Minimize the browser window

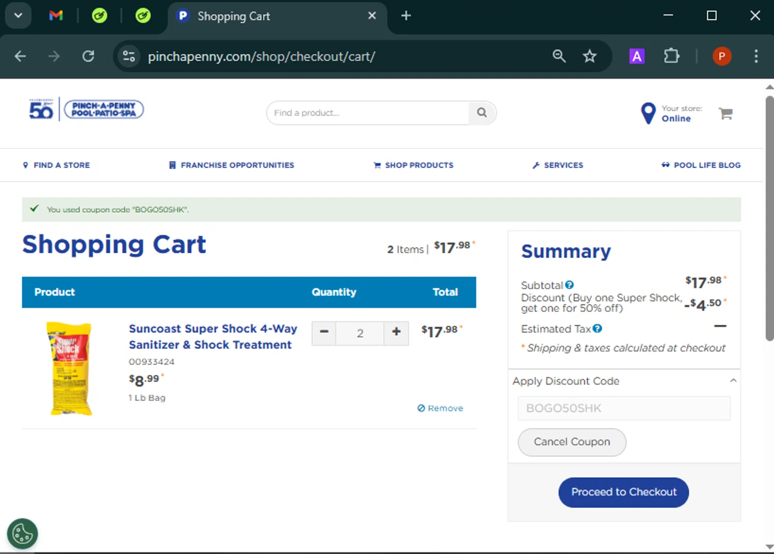[668, 15]
